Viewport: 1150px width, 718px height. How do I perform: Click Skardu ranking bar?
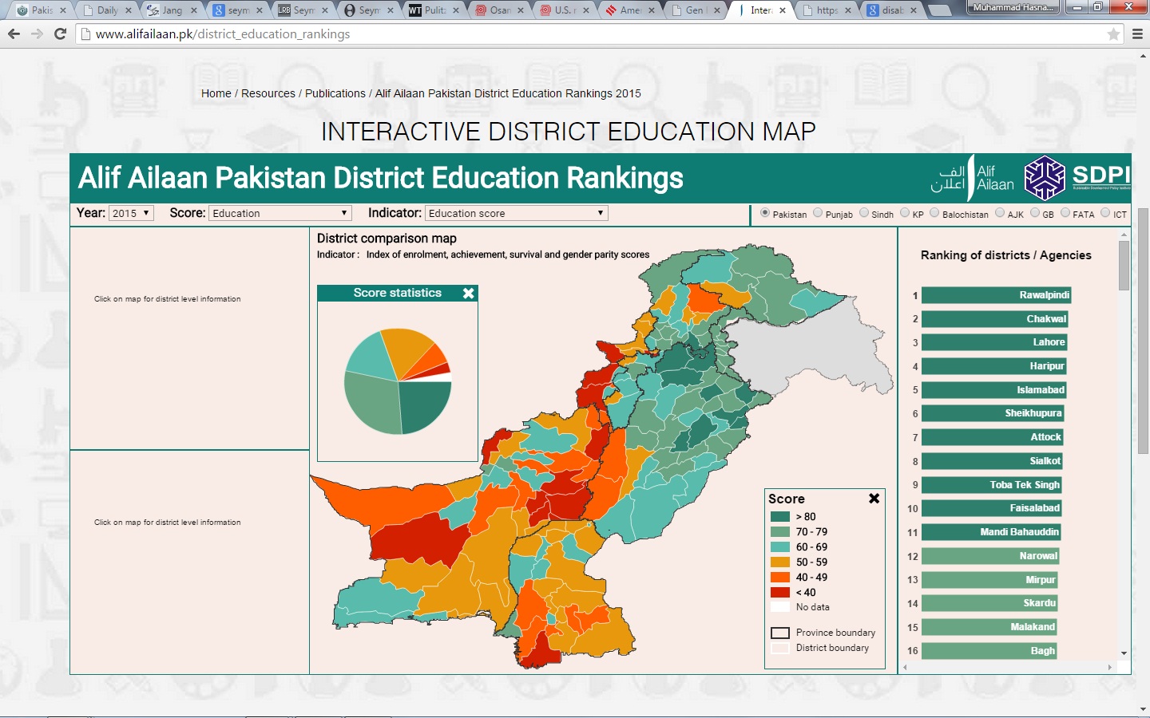[x=989, y=603]
